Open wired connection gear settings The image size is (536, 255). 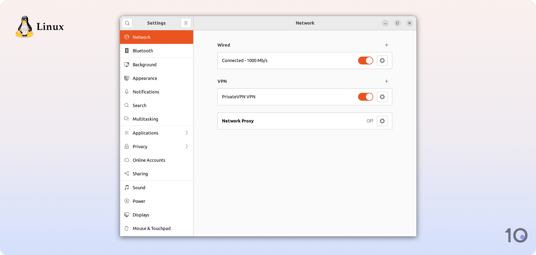(x=382, y=61)
